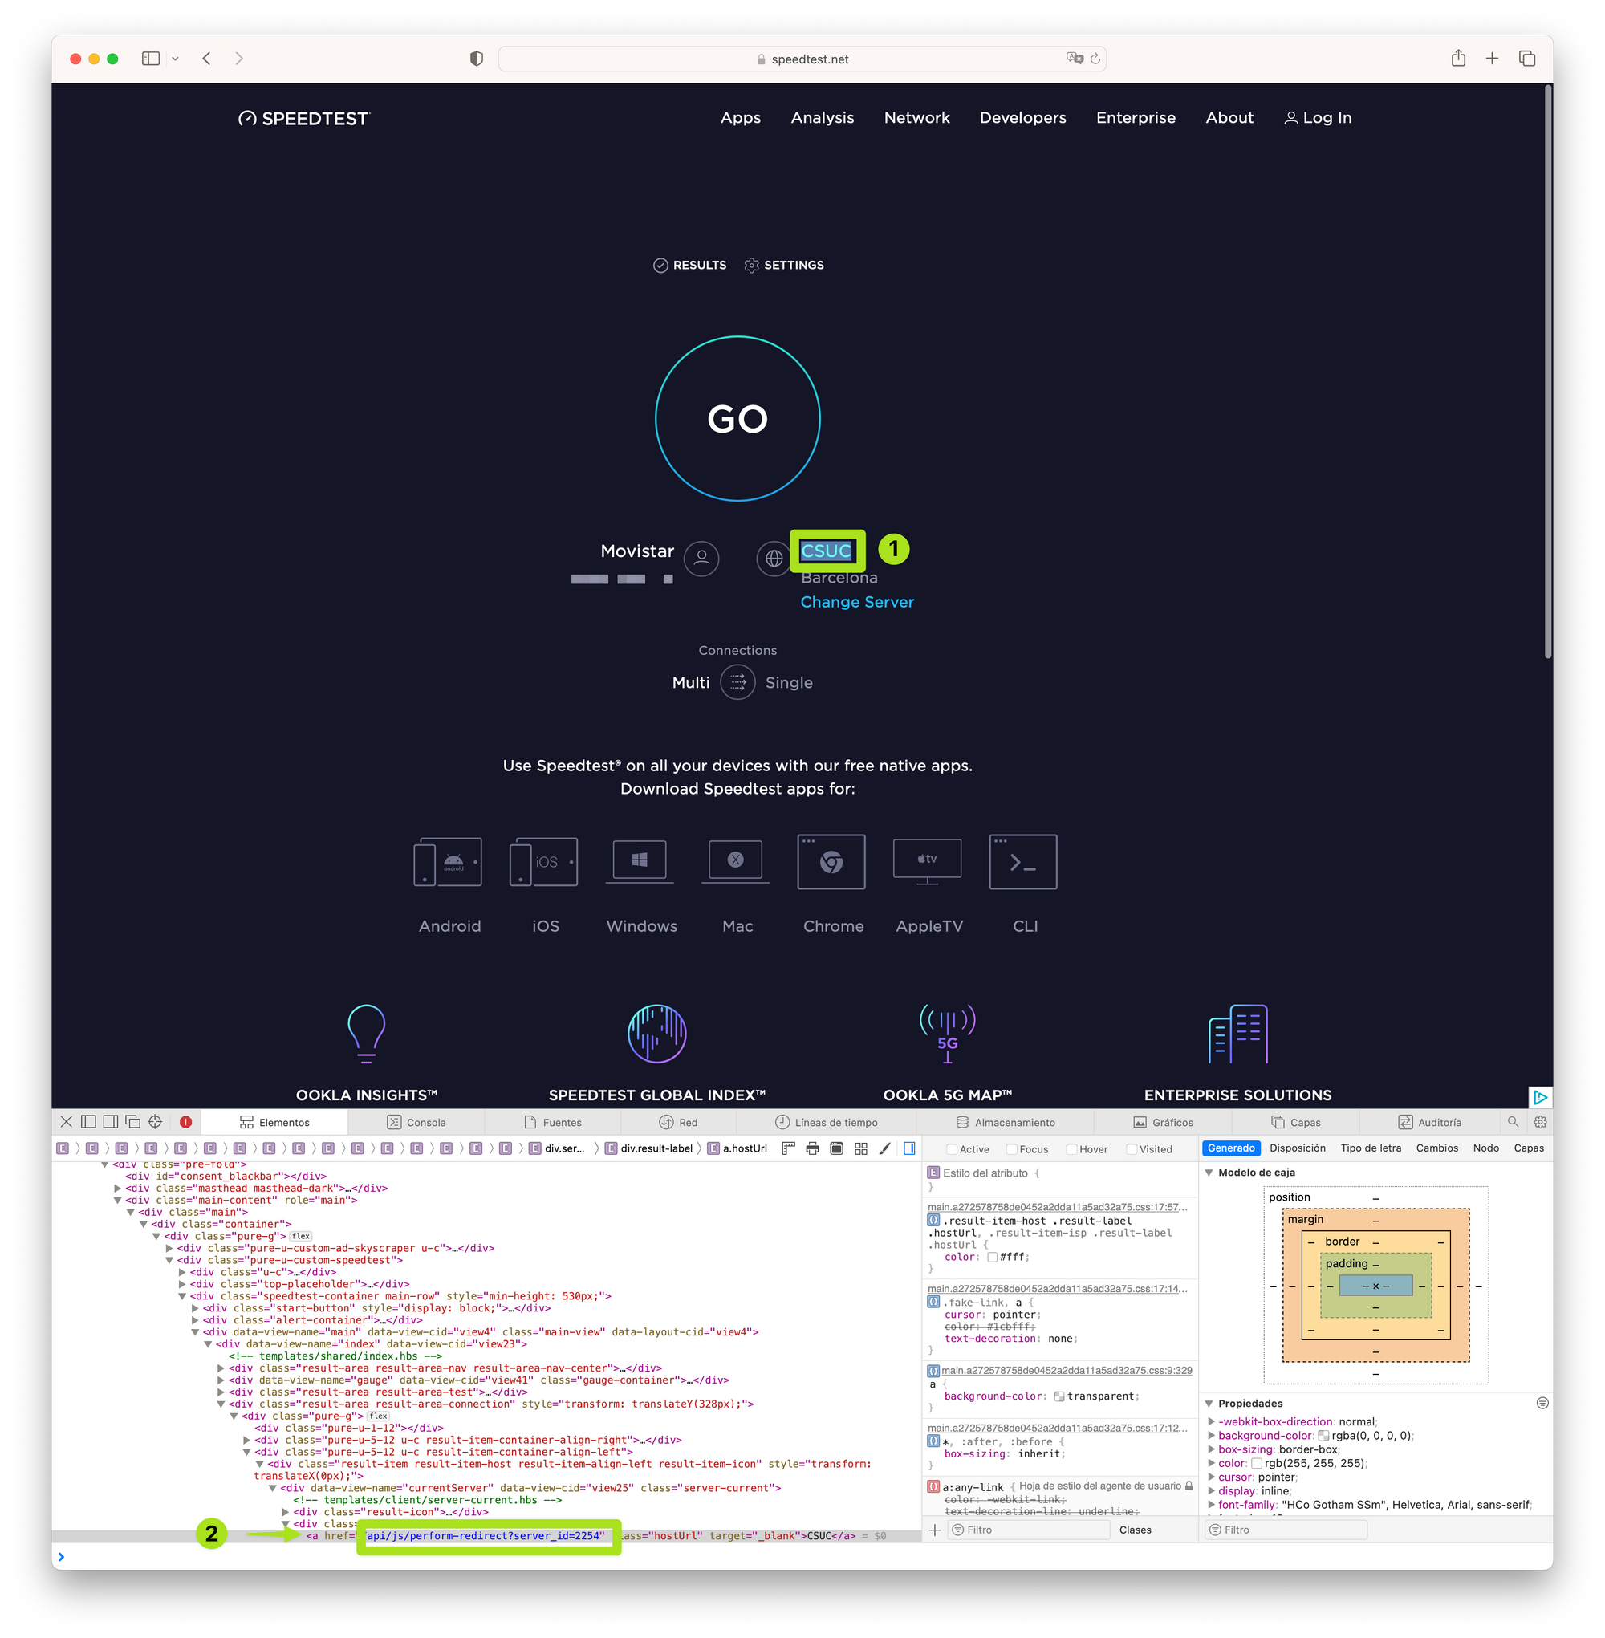Click the paint brush icon in DOM toolbar
Image resolution: width=1605 pixels, height=1638 pixels.
click(x=885, y=1148)
